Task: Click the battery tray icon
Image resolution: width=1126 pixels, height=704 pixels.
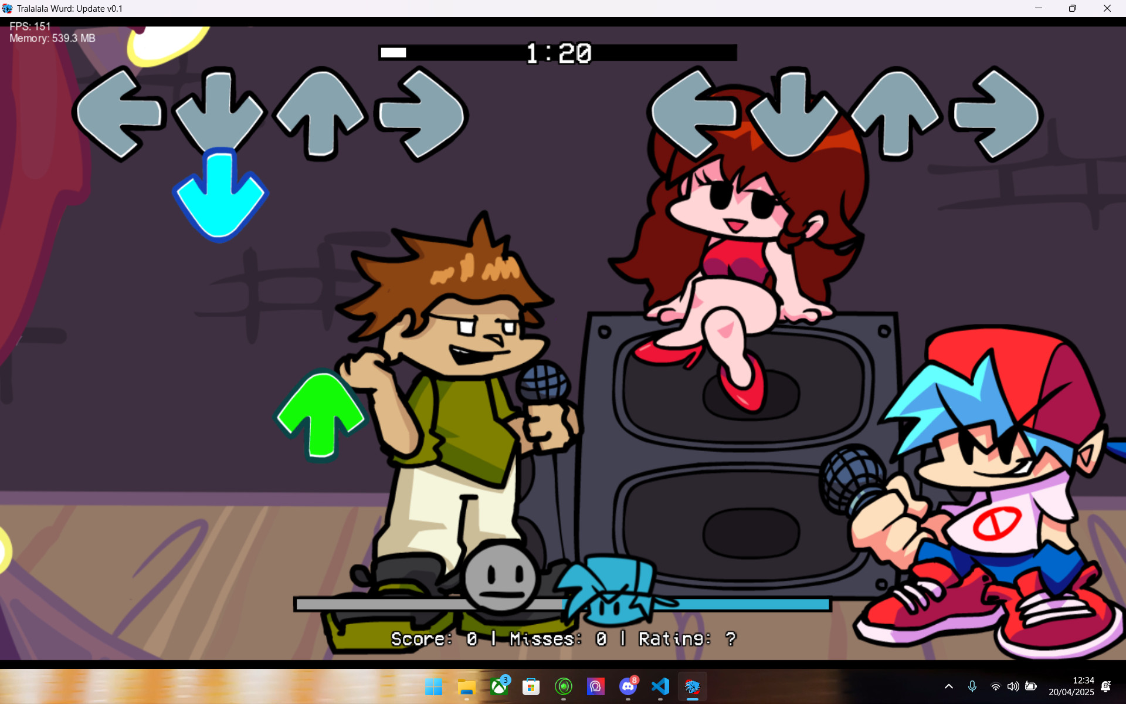Action: point(1031,686)
